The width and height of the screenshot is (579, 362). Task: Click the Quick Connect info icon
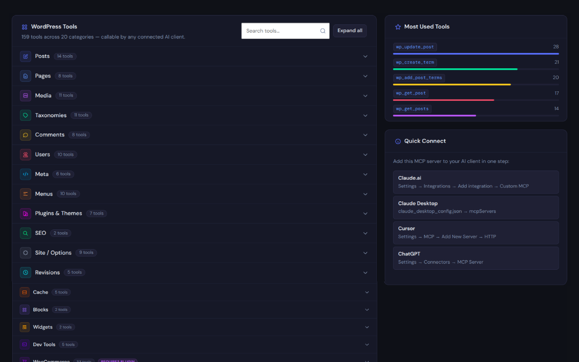point(398,141)
